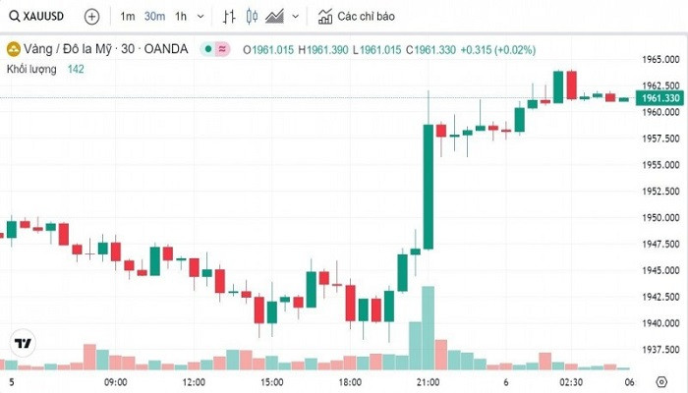Toggle the green market status dot

point(207,48)
